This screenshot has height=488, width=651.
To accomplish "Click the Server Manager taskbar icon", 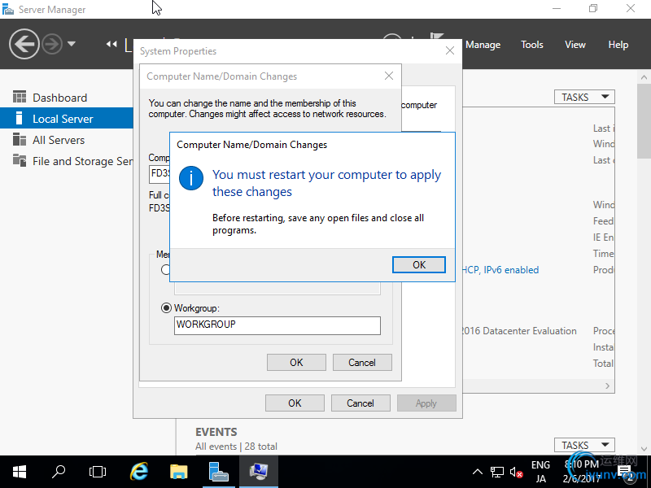I will (218, 472).
